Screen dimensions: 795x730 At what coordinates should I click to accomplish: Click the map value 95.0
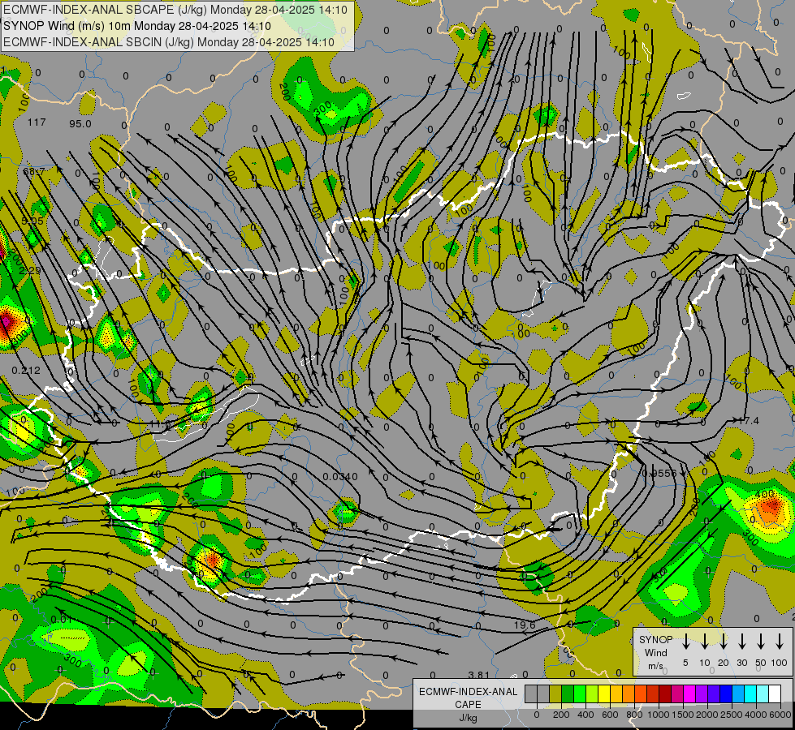pos(80,123)
